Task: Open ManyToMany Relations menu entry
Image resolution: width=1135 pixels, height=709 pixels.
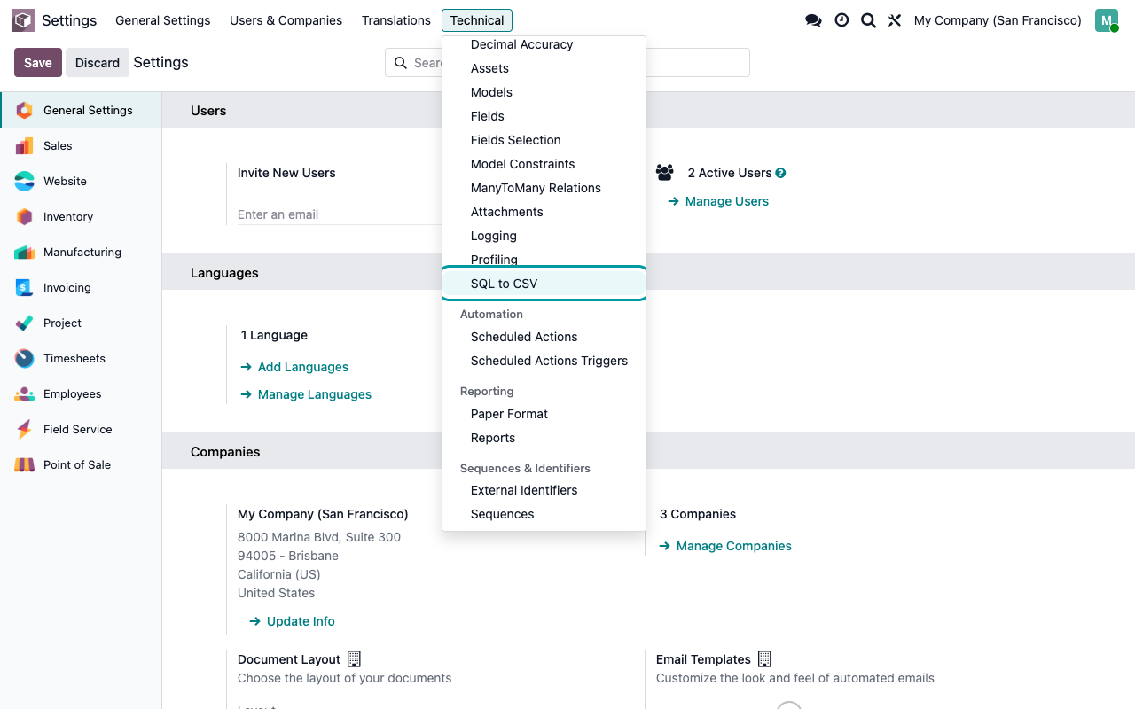Action: [x=544, y=188]
